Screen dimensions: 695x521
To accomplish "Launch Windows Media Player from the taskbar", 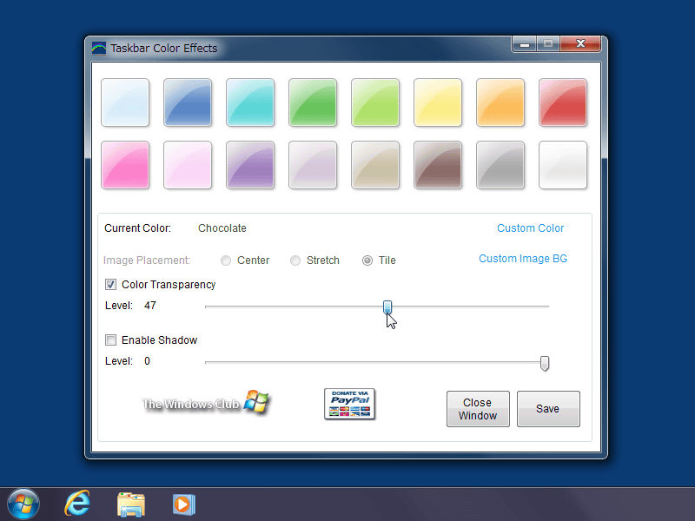I will (x=184, y=505).
